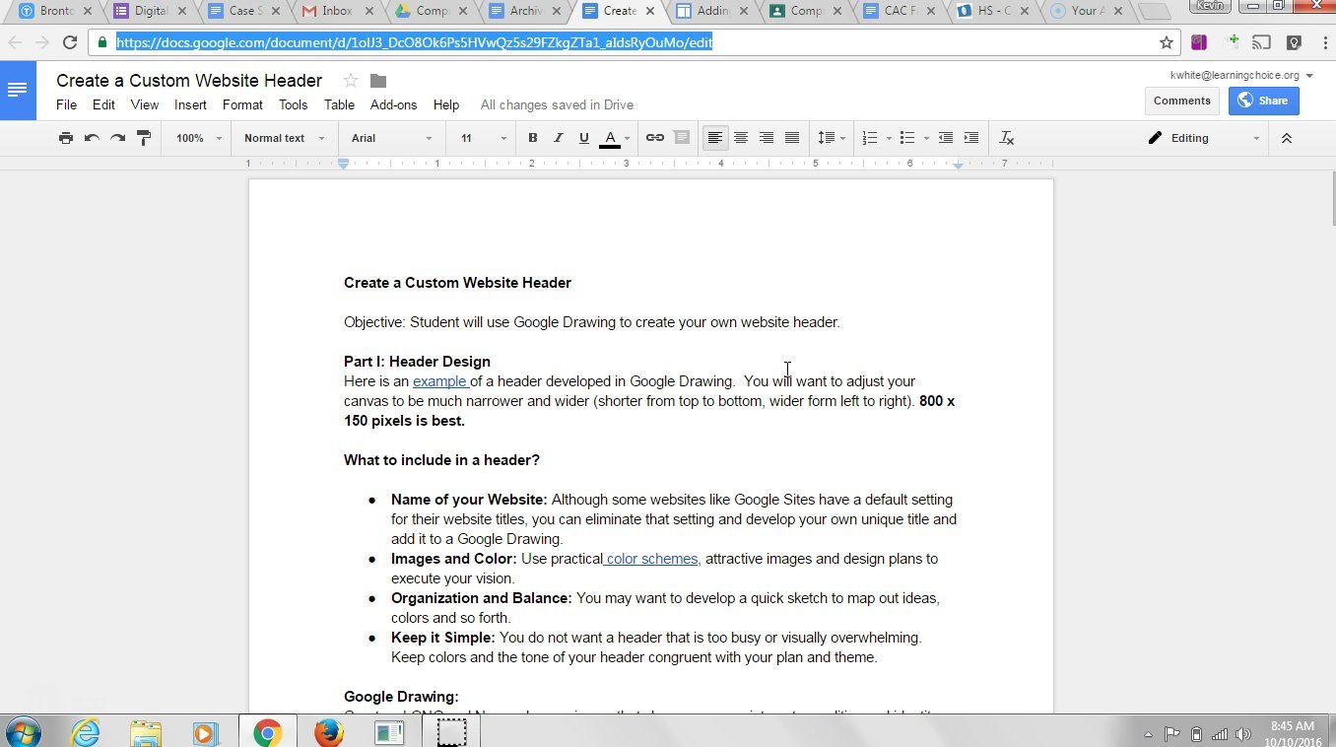Open the Add-ons menu
Screen dimensions: 1336x747
(x=393, y=104)
